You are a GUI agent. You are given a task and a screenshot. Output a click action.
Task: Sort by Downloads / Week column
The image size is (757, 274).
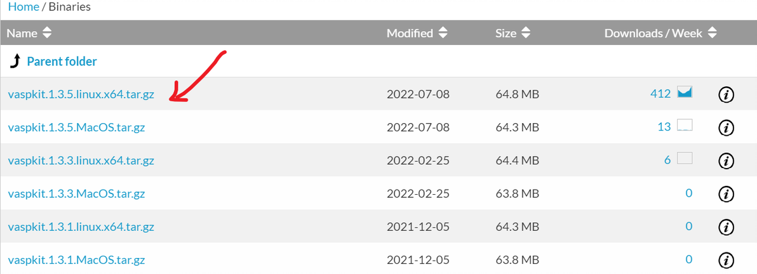tap(660, 33)
